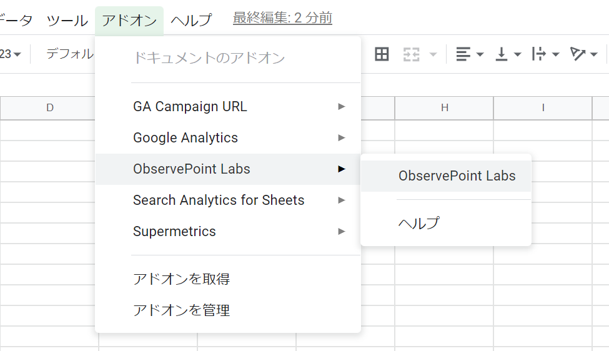609x351 pixels.
Task: Open the vertical align dropdown arrow
Action: (517, 54)
